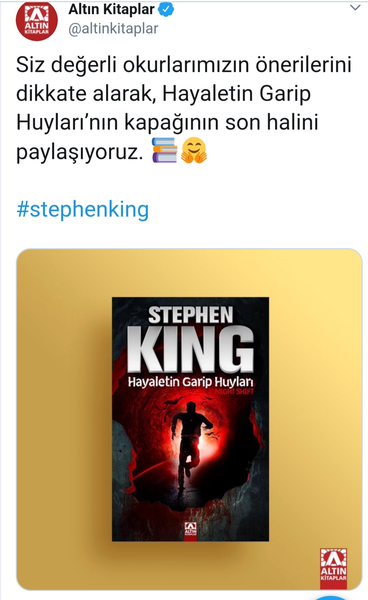Click the blue verified badge

click(166, 9)
